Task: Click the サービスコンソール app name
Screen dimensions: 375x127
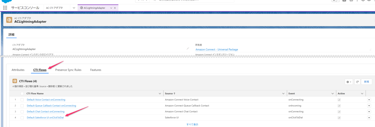Action: [x=25, y=7]
